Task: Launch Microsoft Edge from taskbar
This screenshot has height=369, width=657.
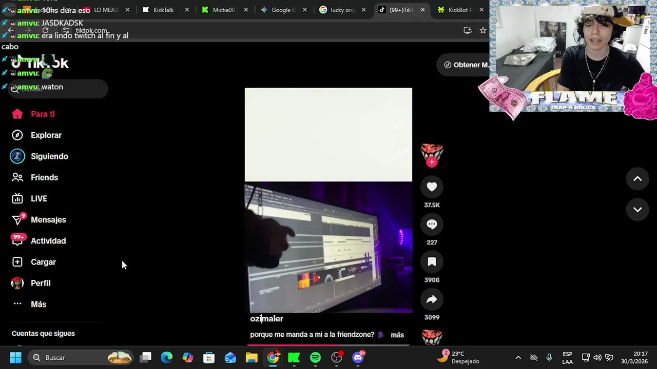Action: (167, 357)
